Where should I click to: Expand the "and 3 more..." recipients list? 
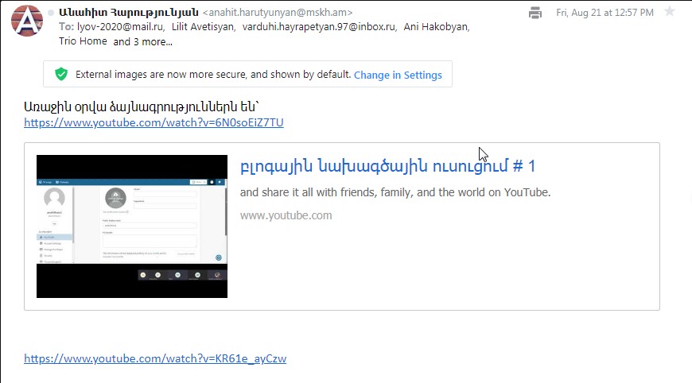tap(143, 41)
